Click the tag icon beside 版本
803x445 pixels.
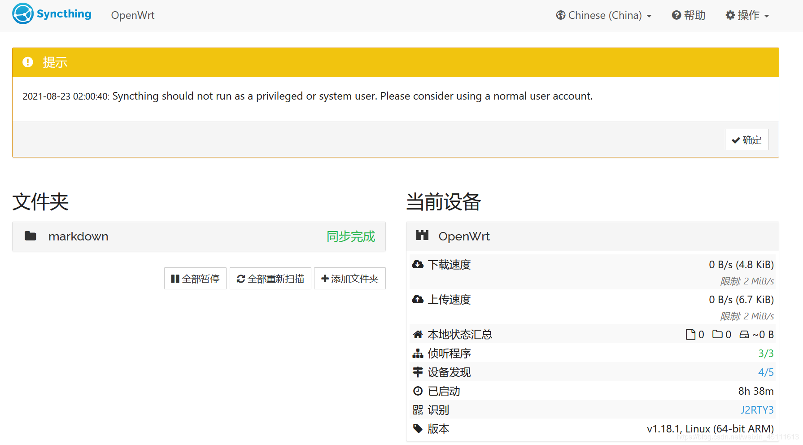tap(418, 428)
